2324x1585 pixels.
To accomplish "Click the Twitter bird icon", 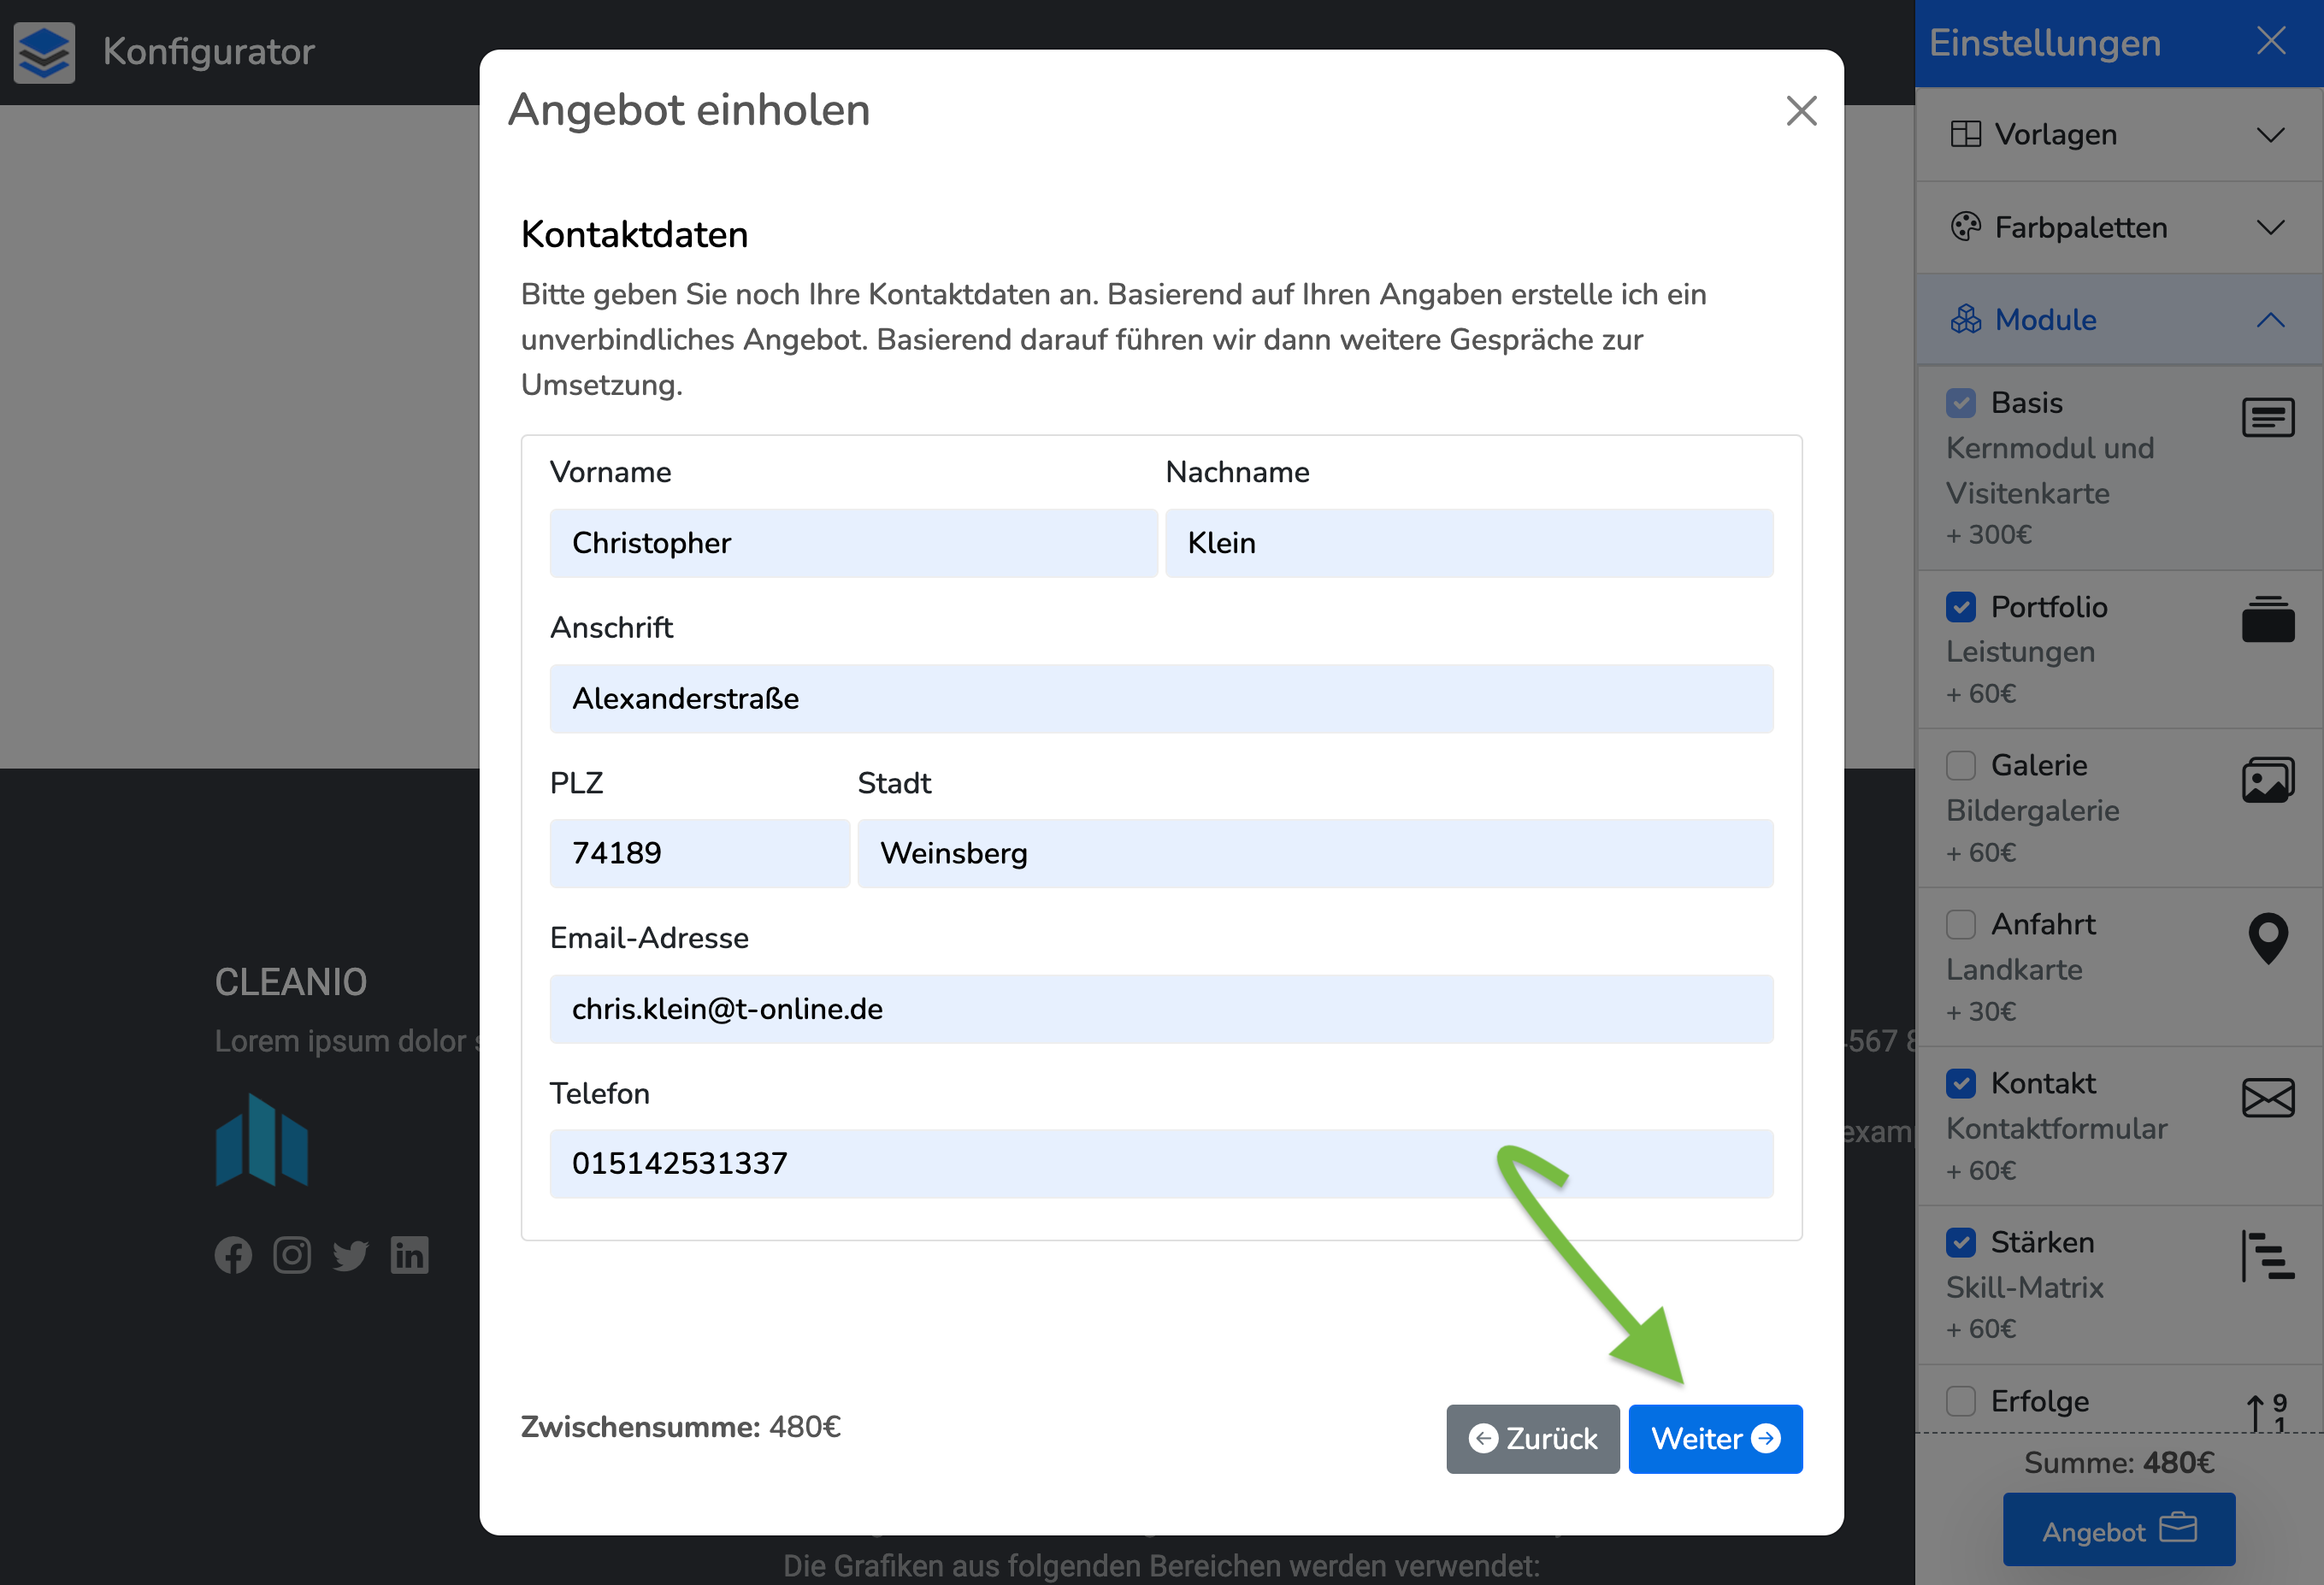I will tap(350, 1255).
